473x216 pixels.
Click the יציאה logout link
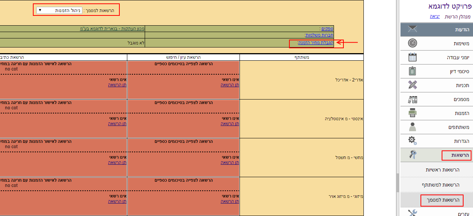[x=434, y=17]
